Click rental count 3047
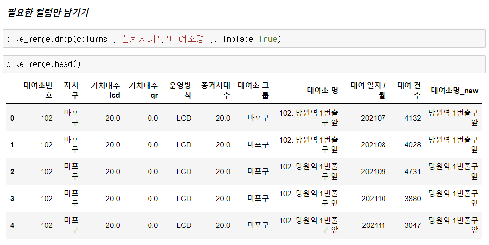 point(413,225)
